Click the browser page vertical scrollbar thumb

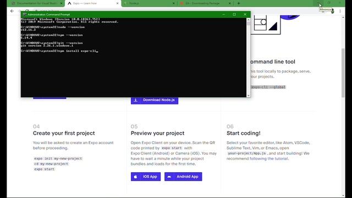[x=343, y=73]
